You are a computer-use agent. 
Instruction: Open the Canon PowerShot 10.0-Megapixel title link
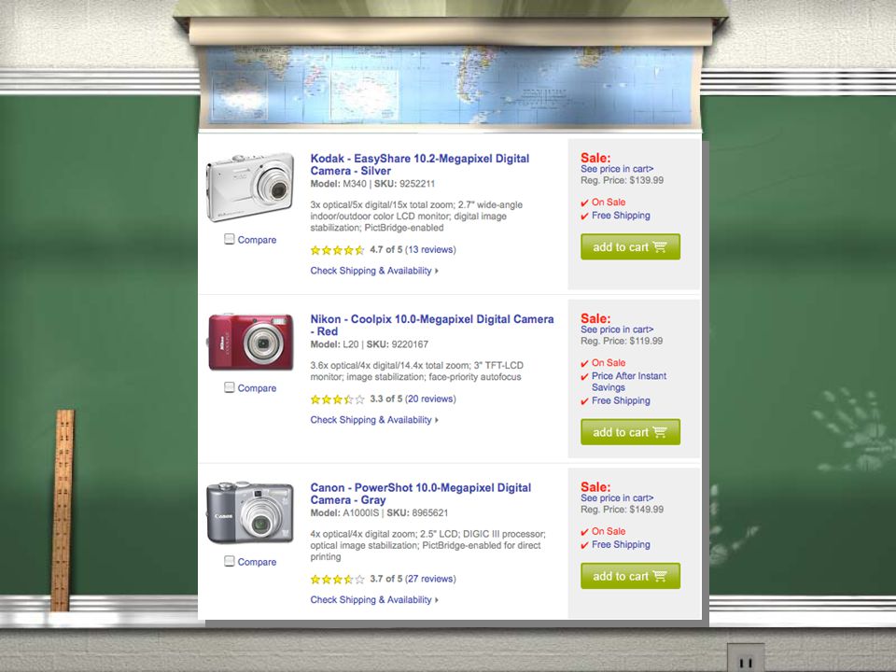pos(421,494)
